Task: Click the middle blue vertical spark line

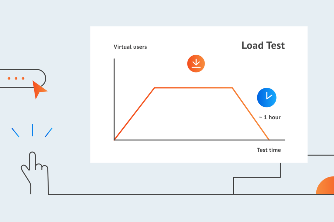Action: [32, 130]
